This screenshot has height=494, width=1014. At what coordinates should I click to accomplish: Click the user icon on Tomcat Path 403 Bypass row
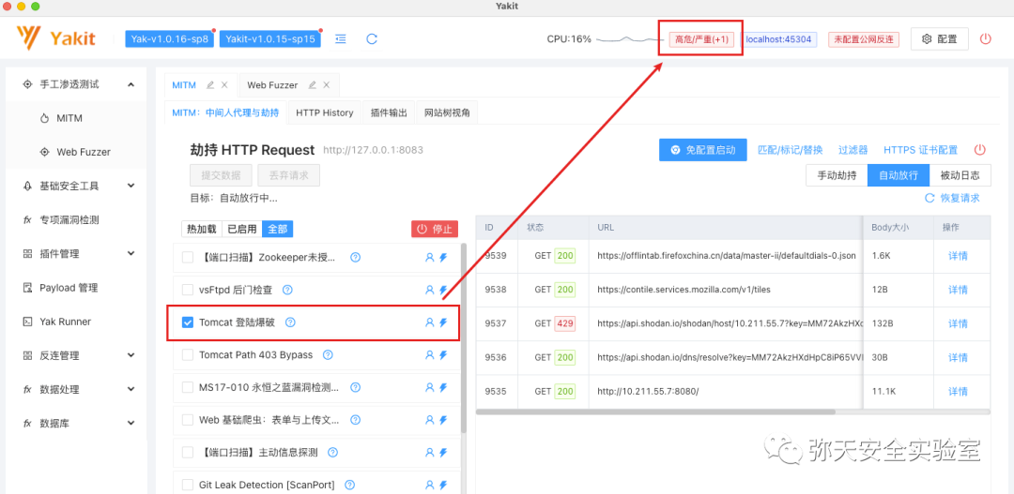(429, 354)
